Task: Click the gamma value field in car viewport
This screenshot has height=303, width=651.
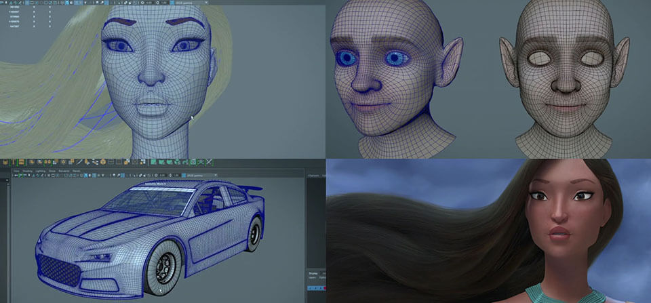Action: 177,176
